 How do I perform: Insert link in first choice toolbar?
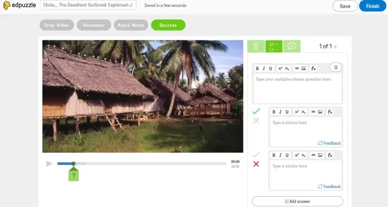click(x=313, y=112)
